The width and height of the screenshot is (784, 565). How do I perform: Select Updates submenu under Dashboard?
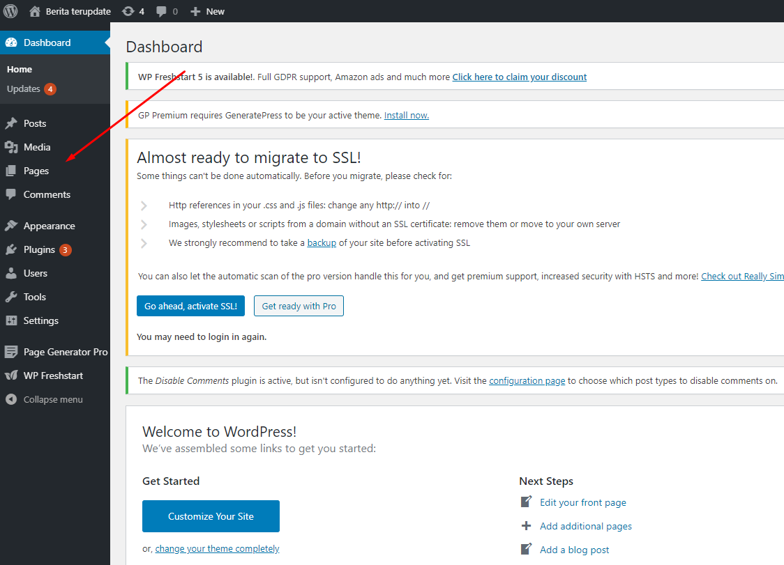24,88
